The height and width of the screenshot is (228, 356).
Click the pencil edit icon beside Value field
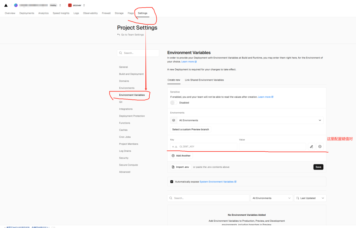pos(311,146)
